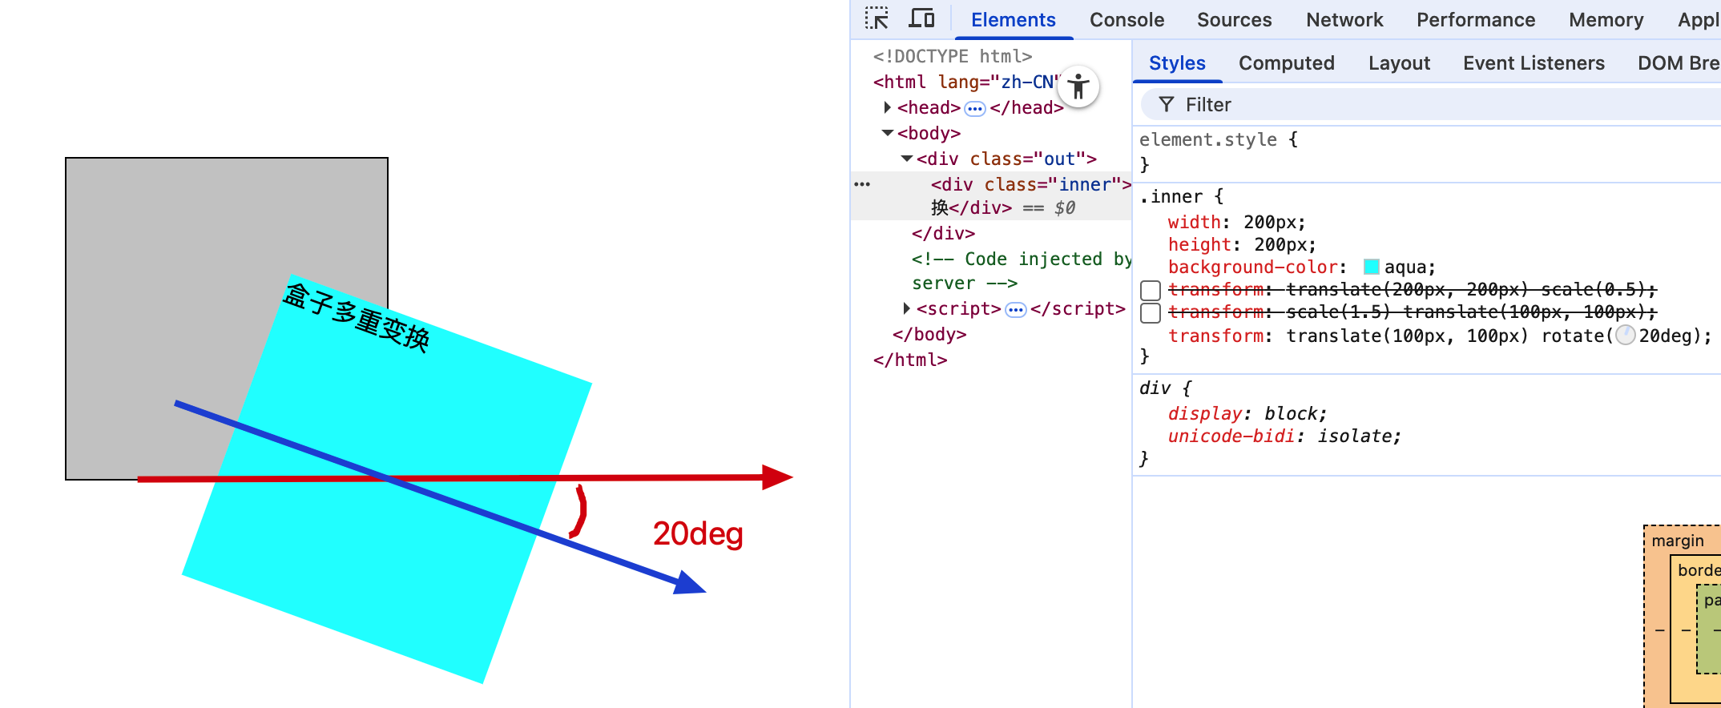Expand the head tag ellipsis
This screenshot has height=708, width=1721.
[x=975, y=108]
